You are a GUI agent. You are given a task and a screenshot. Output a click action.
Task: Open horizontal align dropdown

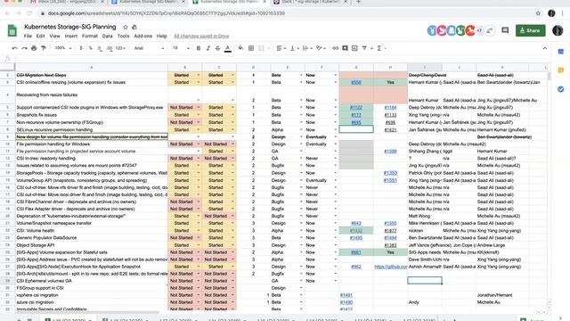pyautogui.click(x=281, y=48)
